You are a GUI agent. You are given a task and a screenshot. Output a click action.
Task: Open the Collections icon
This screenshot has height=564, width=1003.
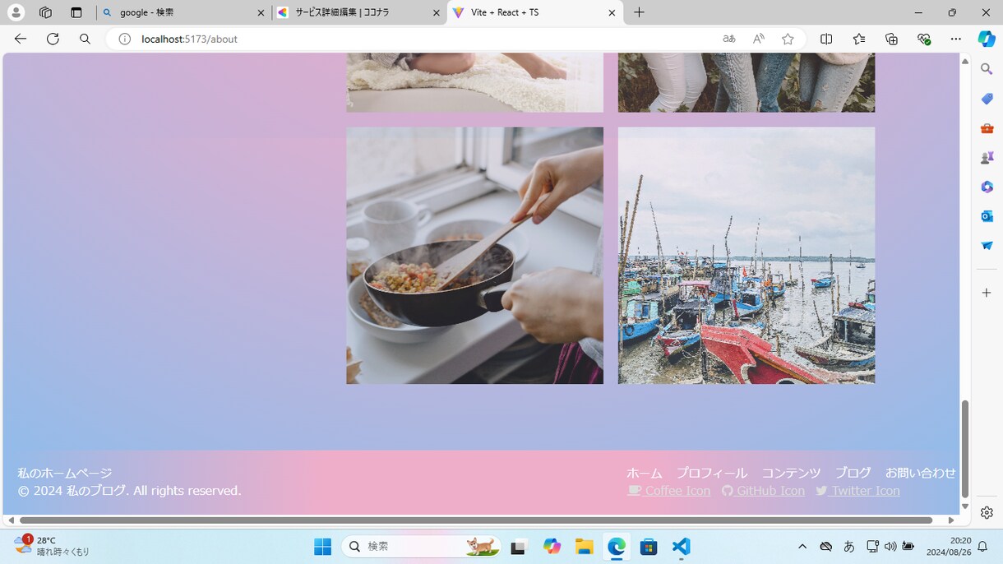(x=891, y=39)
